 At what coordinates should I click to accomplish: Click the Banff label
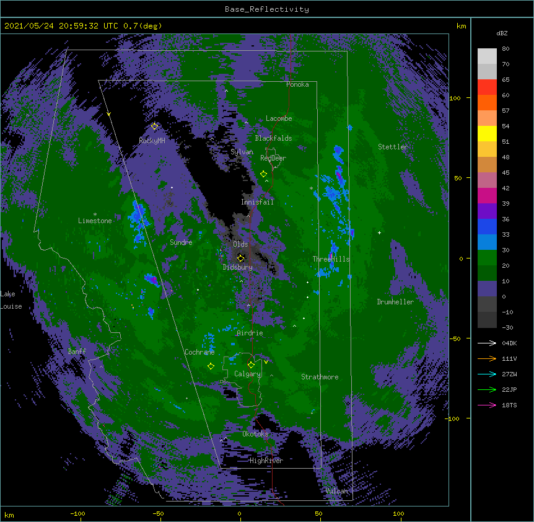tap(77, 352)
